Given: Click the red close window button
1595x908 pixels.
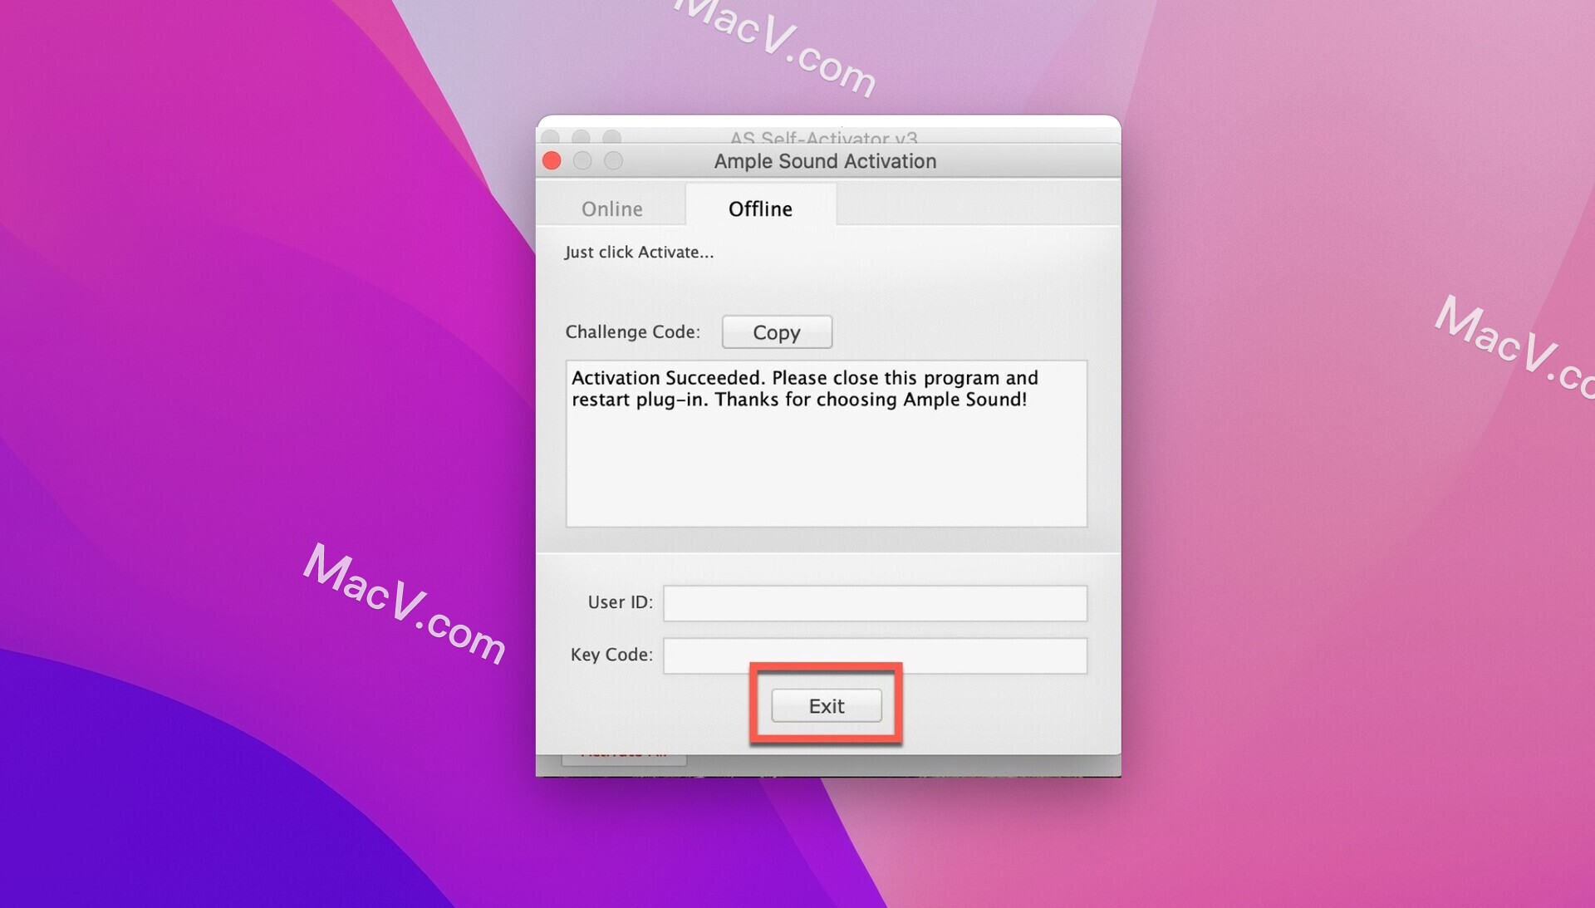Looking at the screenshot, I should click(553, 161).
